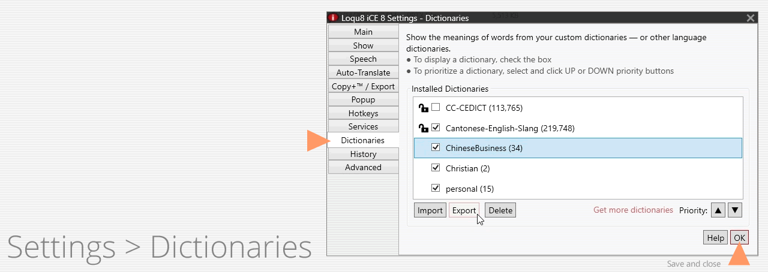
Task: Move dictionary priority up
Action: pos(718,210)
